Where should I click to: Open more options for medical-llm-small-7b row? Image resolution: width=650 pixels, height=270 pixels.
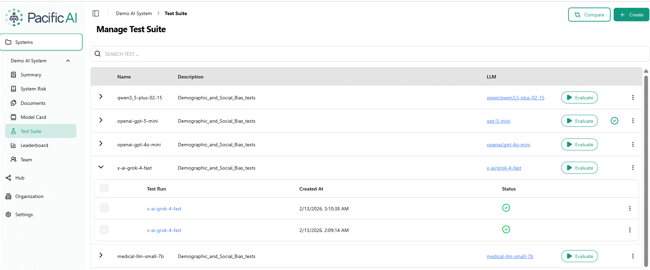pyautogui.click(x=633, y=256)
